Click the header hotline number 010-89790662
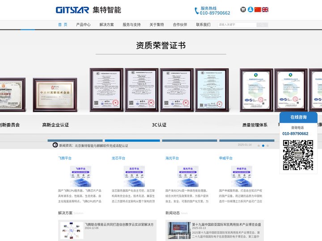Image resolution: width=322 pixels, height=241 pixels. [x=215, y=13]
